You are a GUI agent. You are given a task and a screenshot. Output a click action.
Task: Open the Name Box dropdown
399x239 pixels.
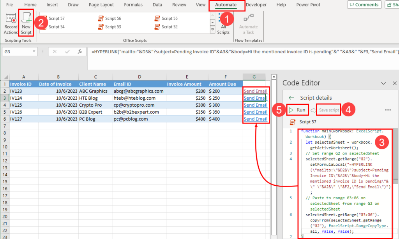(x=34, y=52)
